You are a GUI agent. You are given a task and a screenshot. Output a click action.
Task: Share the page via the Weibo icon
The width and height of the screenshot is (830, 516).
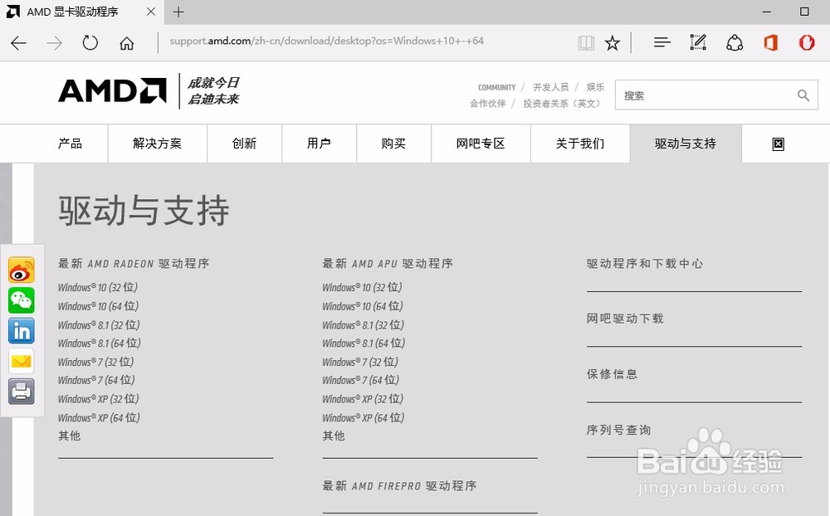click(21, 270)
